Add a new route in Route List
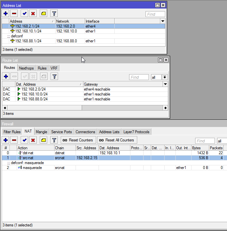 tap(6, 76)
